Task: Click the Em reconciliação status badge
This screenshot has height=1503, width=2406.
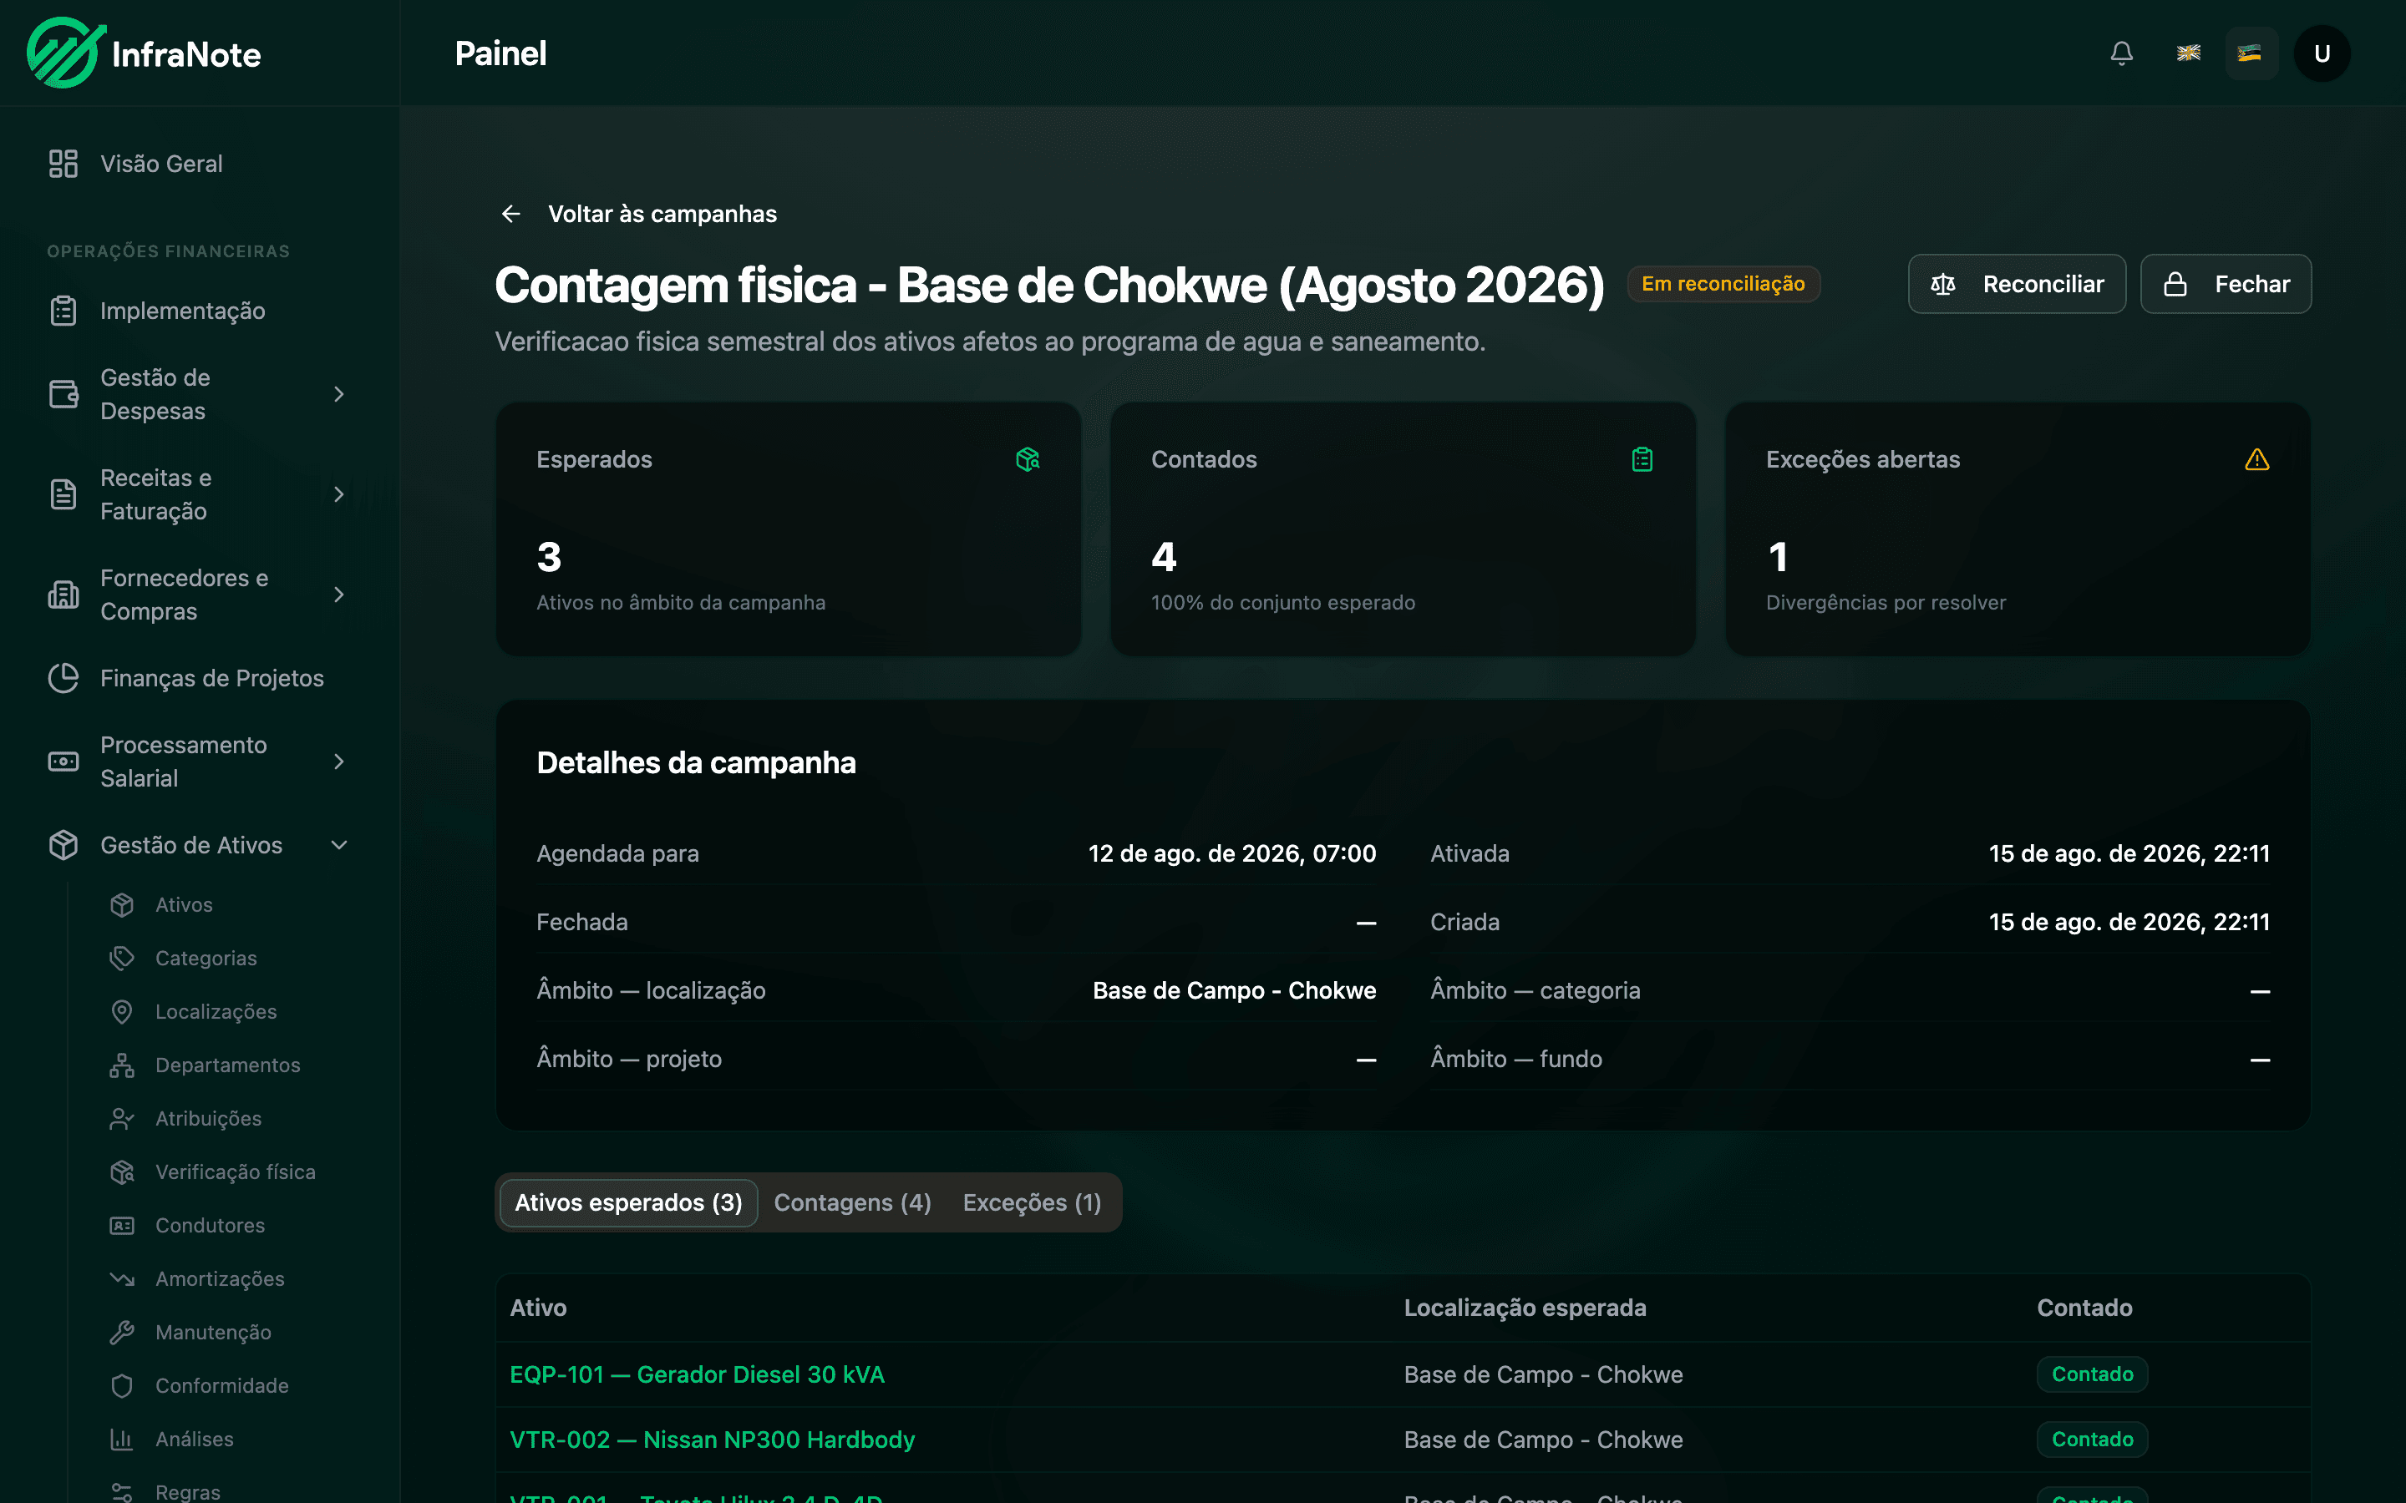Action: pos(1723,283)
